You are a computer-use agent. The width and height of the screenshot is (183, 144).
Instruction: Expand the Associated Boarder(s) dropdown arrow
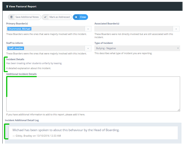coord(176,29)
